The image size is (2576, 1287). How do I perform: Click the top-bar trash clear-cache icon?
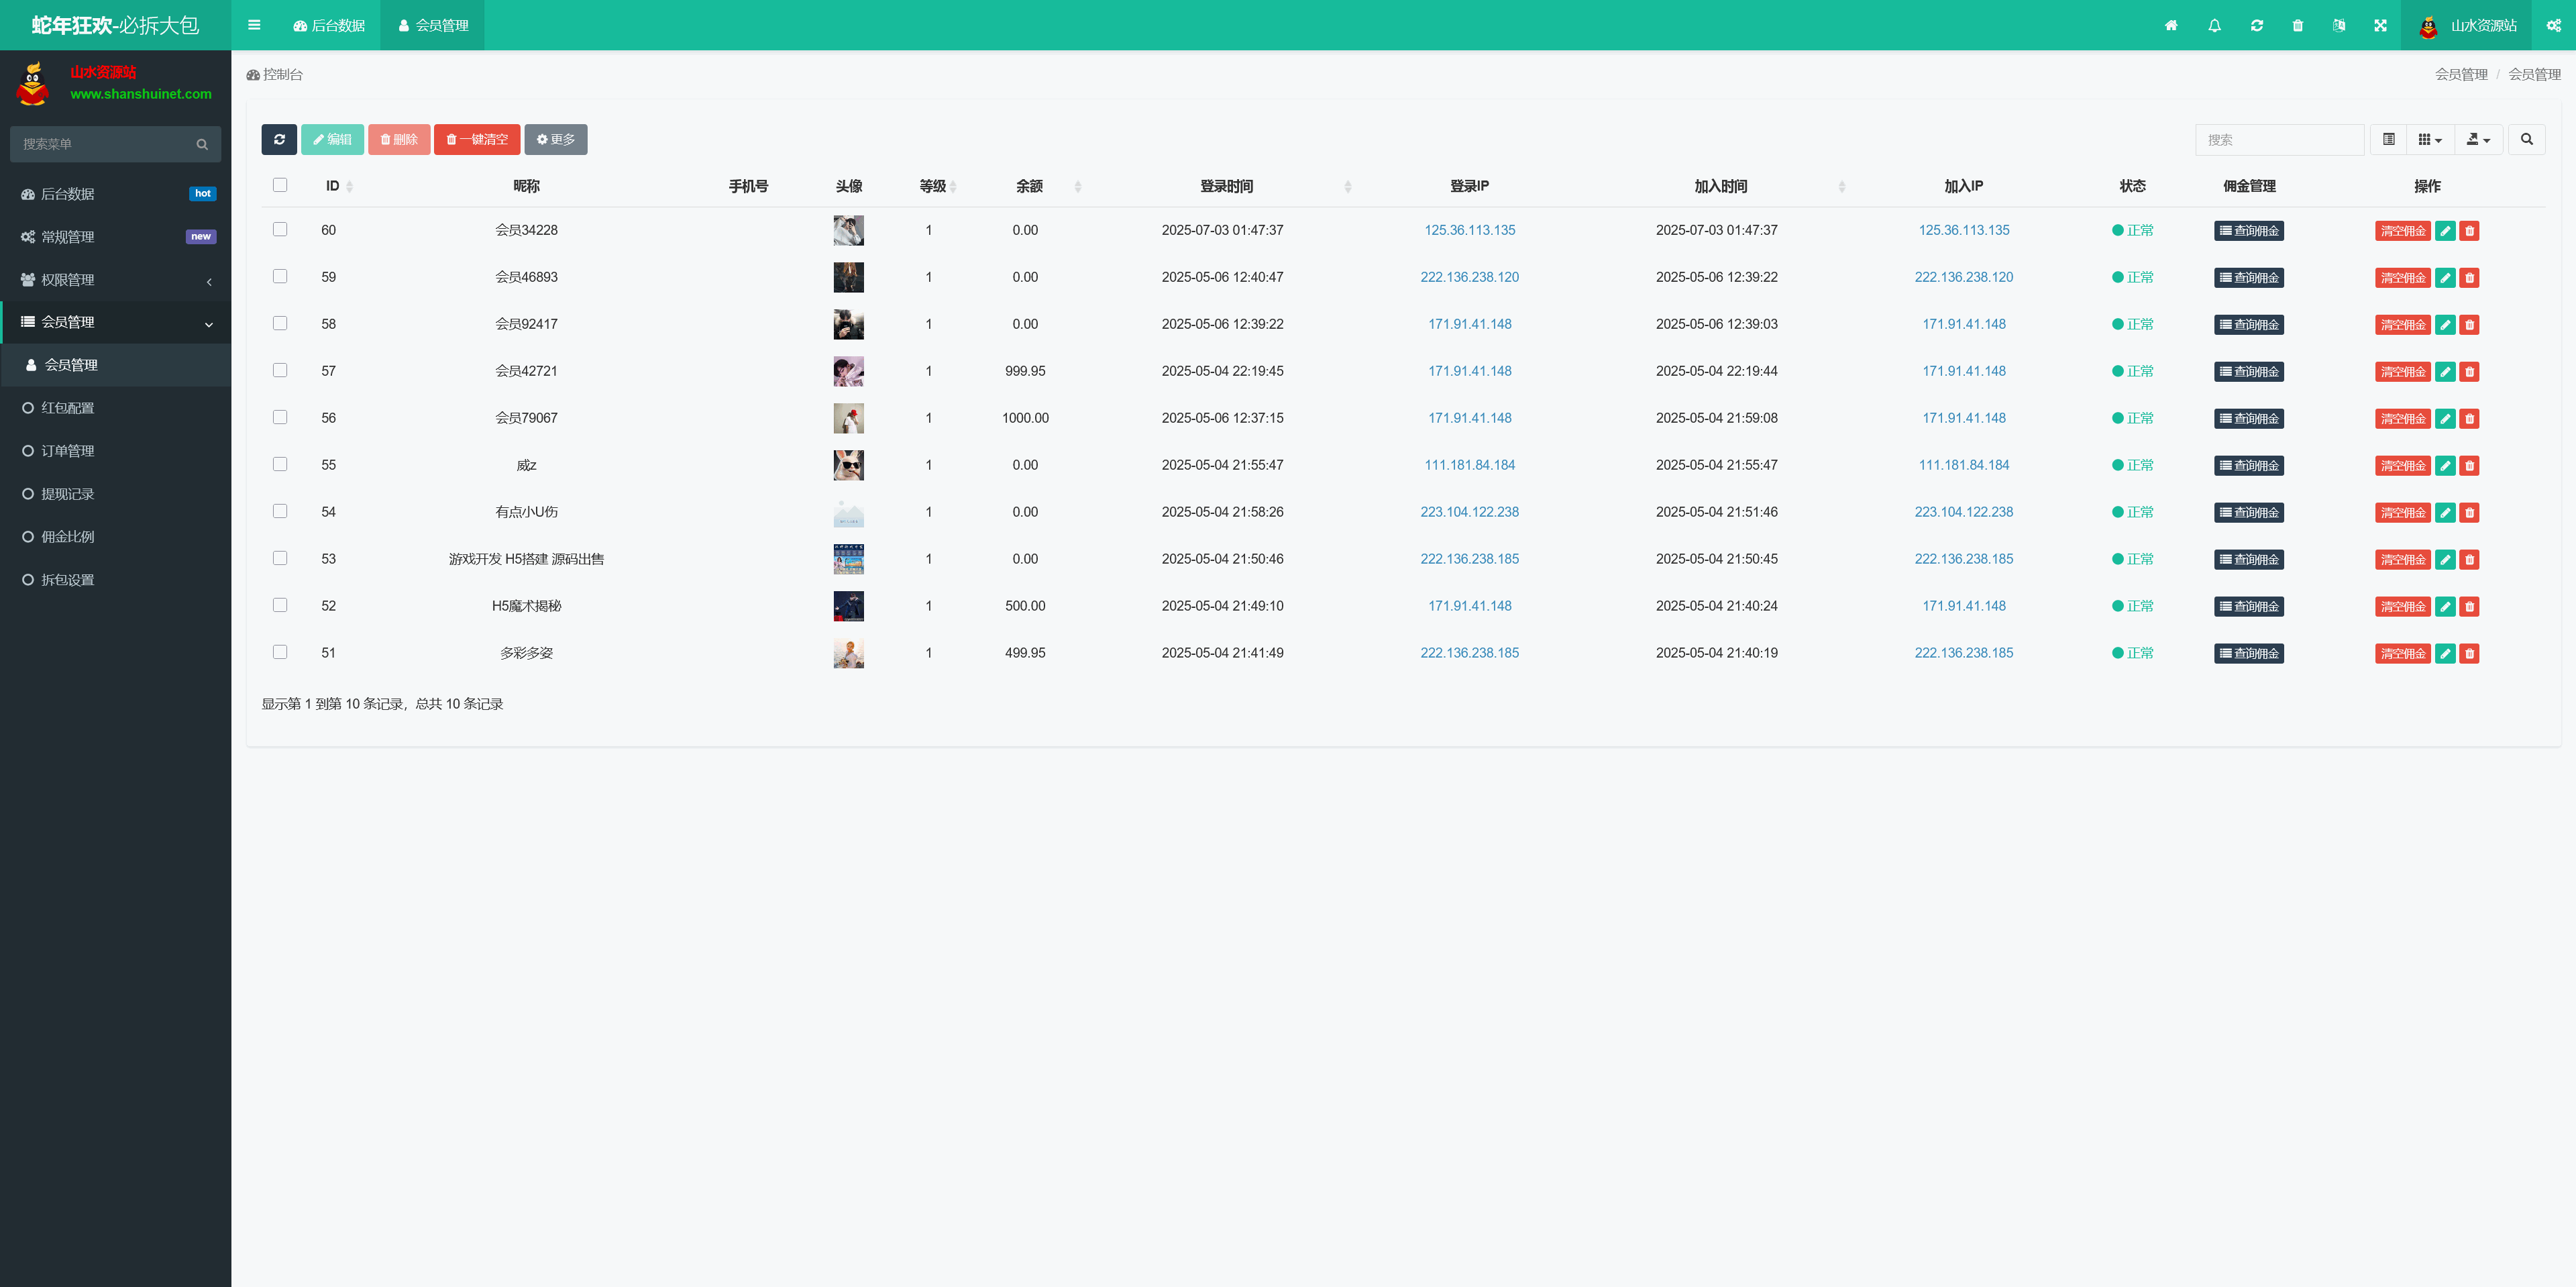tap(2298, 26)
